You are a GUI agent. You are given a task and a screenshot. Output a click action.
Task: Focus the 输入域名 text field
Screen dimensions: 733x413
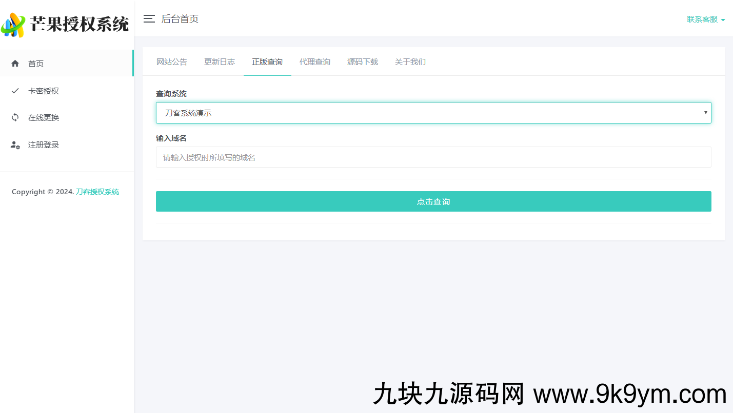[x=433, y=157]
